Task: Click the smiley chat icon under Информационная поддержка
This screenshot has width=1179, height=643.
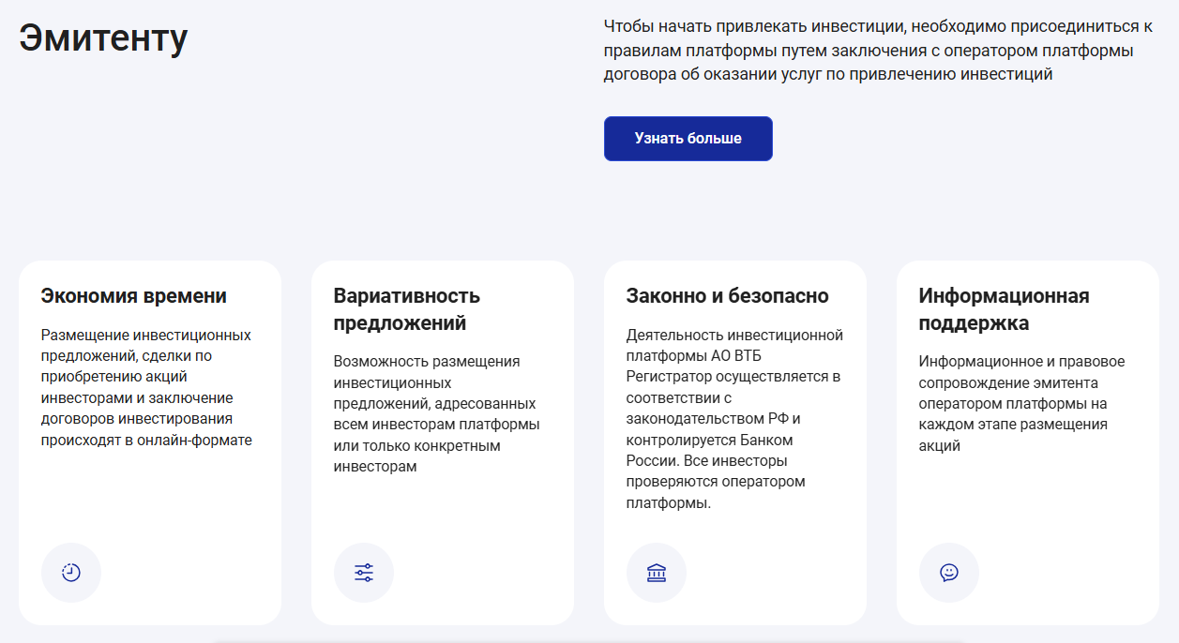Action: tap(949, 573)
